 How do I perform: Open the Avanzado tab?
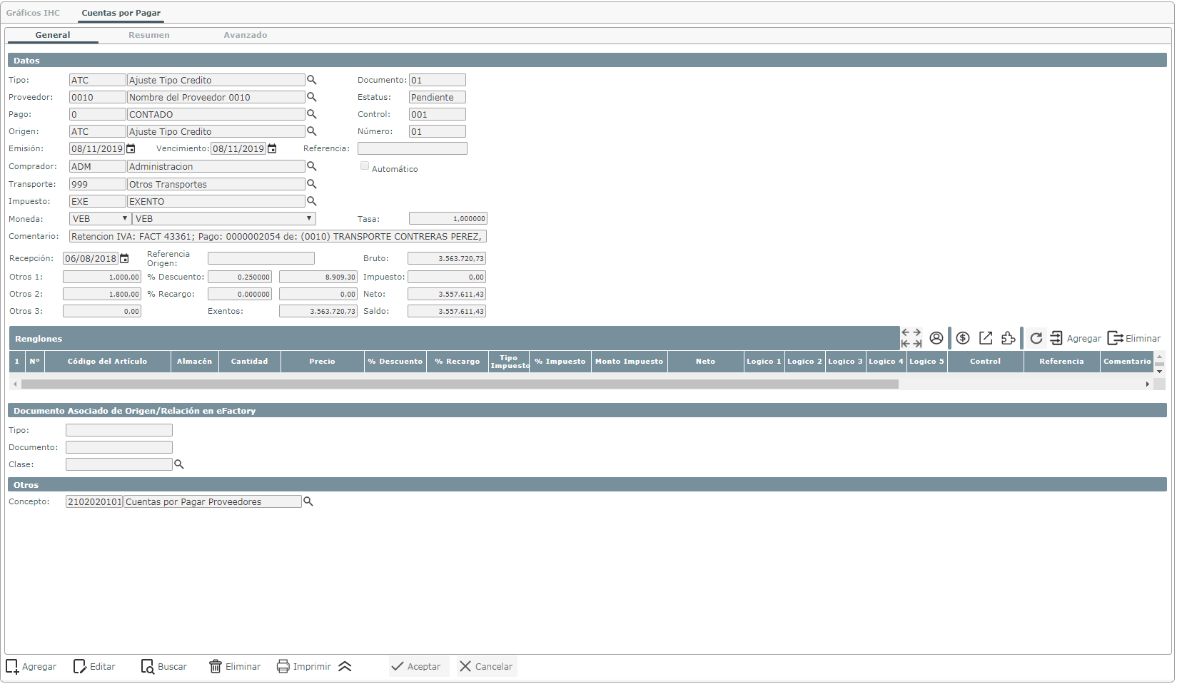coord(246,35)
